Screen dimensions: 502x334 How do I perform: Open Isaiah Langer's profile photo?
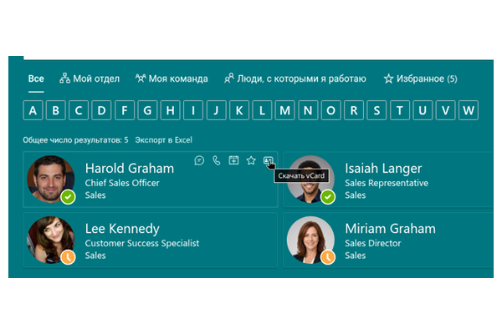[x=310, y=179]
